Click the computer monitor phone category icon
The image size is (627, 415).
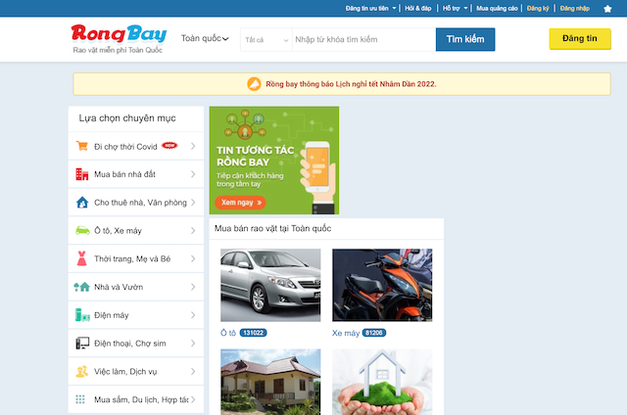[82, 344]
